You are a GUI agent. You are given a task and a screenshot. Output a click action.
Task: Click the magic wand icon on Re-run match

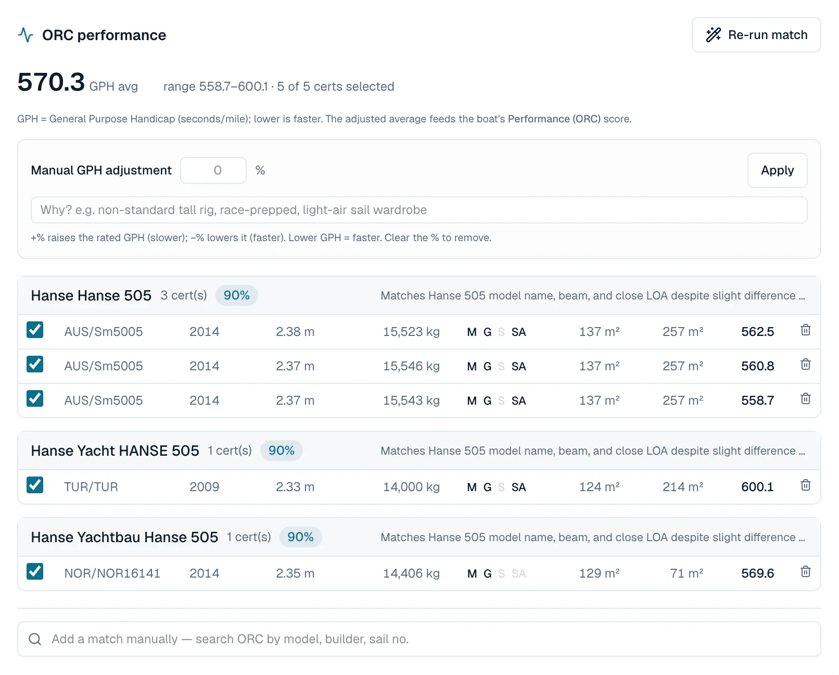coord(714,35)
